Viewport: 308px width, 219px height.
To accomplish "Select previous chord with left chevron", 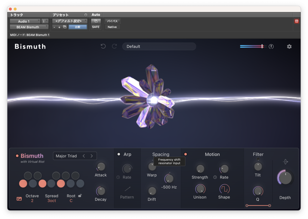I will [84, 156].
